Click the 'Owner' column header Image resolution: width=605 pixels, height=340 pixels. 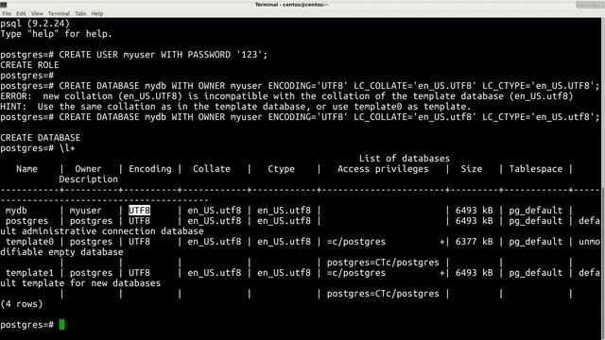pos(88,169)
